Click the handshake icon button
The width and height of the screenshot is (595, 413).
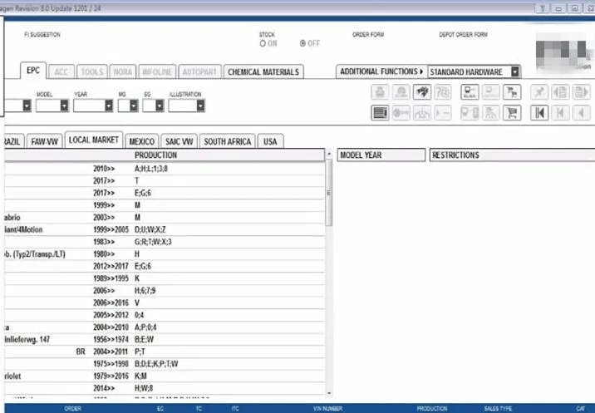click(422, 92)
